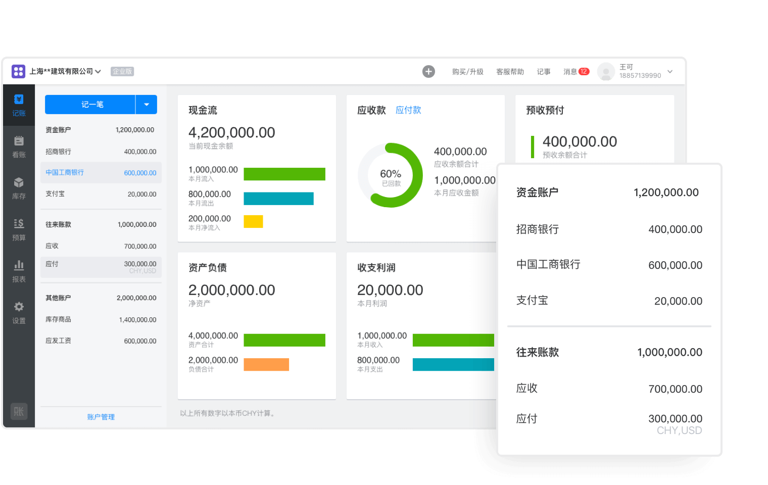
Task: Switch to the 应付款 tab
Action: pos(408,110)
